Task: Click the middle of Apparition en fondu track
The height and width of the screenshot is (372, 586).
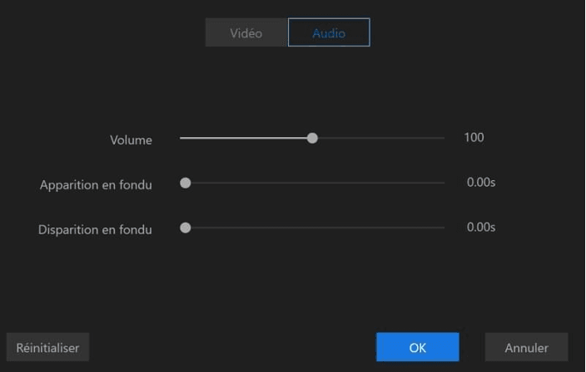Action: pyautogui.click(x=315, y=183)
